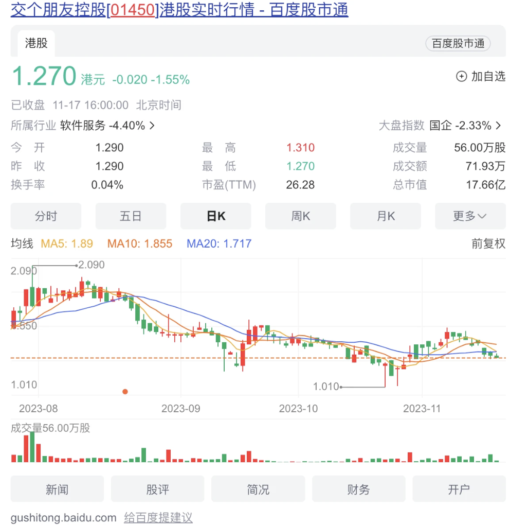Select the 日K chart tab
Image resolution: width=510 pixels, height=526 pixels.
(215, 216)
